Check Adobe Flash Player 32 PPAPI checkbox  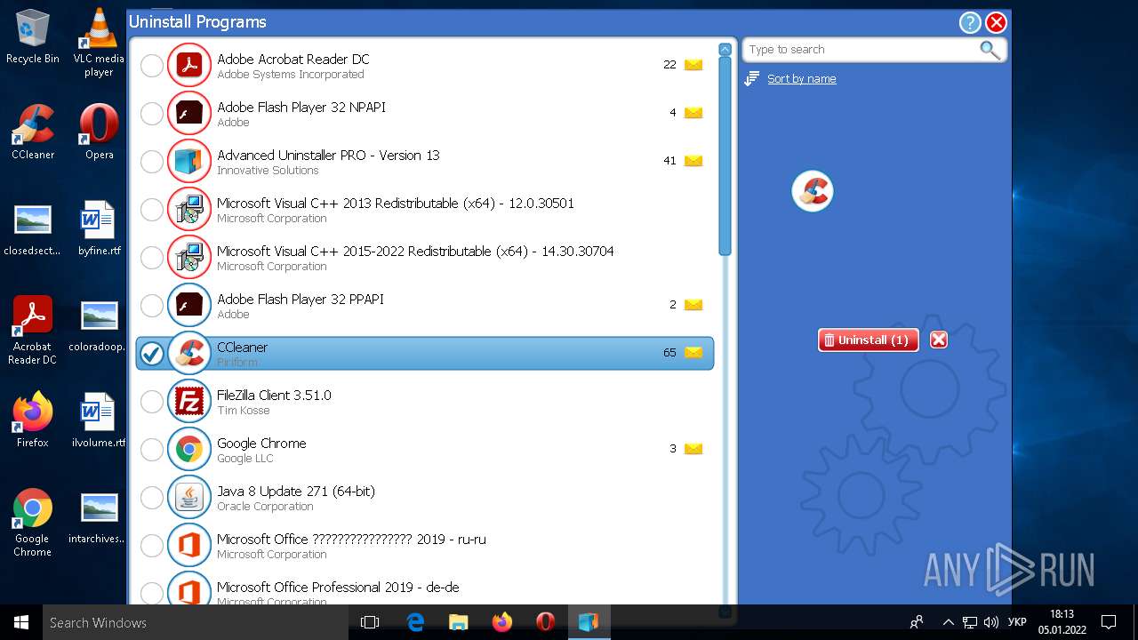(x=152, y=305)
